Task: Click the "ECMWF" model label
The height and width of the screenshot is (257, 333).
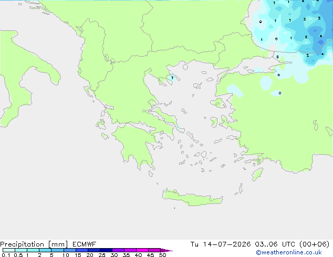Action: tap(84, 244)
